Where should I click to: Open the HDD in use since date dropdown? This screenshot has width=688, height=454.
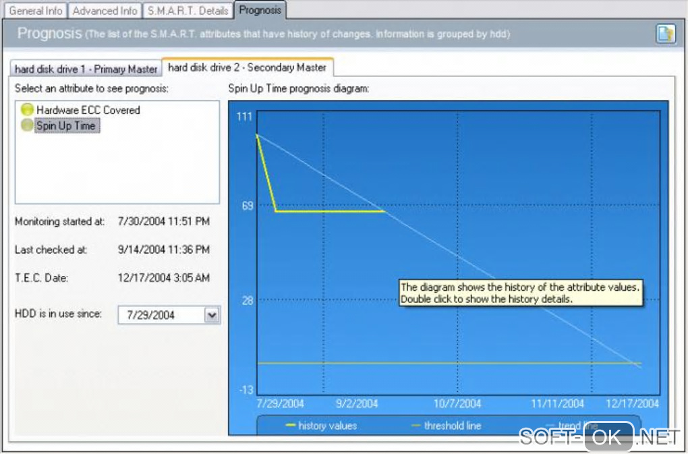pyautogui.click(x=212, y=315)
